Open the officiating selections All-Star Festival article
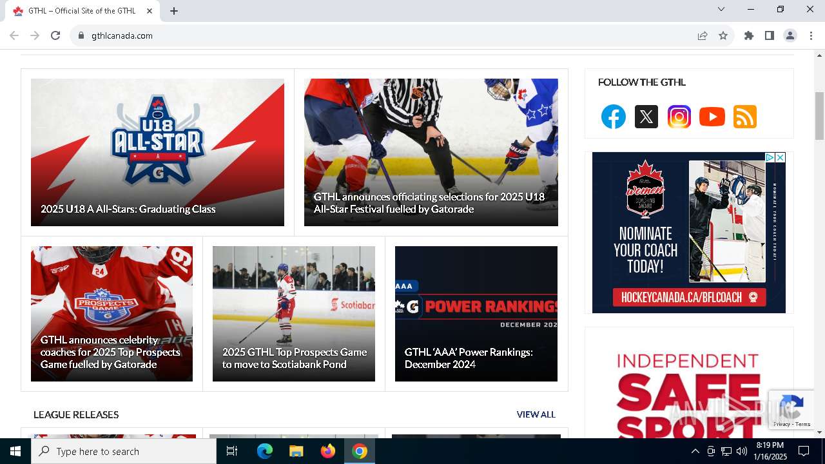The width and height of the screenshot is (825, 464). (429, 203)
